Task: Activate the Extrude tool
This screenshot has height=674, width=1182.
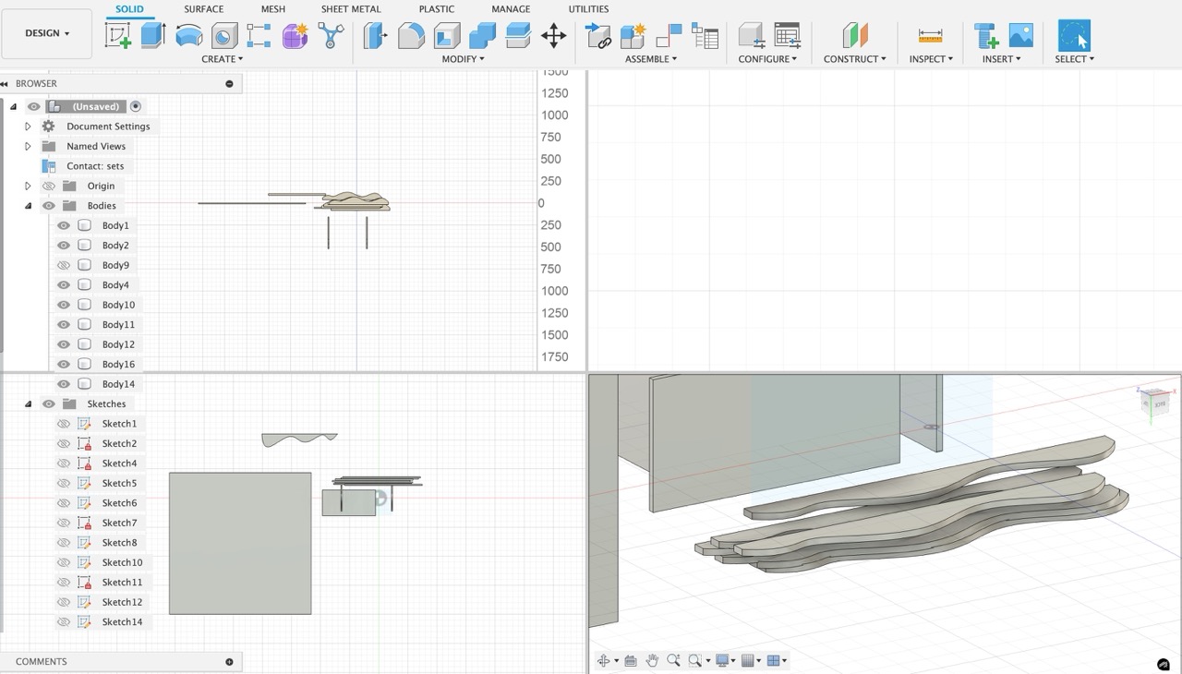Action: tap(152, 36)
